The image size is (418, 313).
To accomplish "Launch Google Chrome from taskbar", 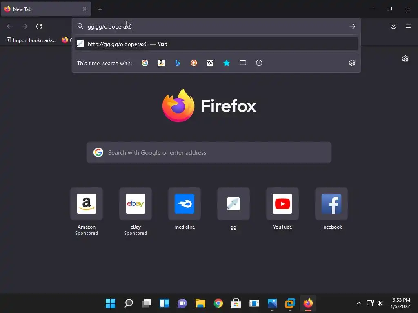I will click(x=218, y=303).
